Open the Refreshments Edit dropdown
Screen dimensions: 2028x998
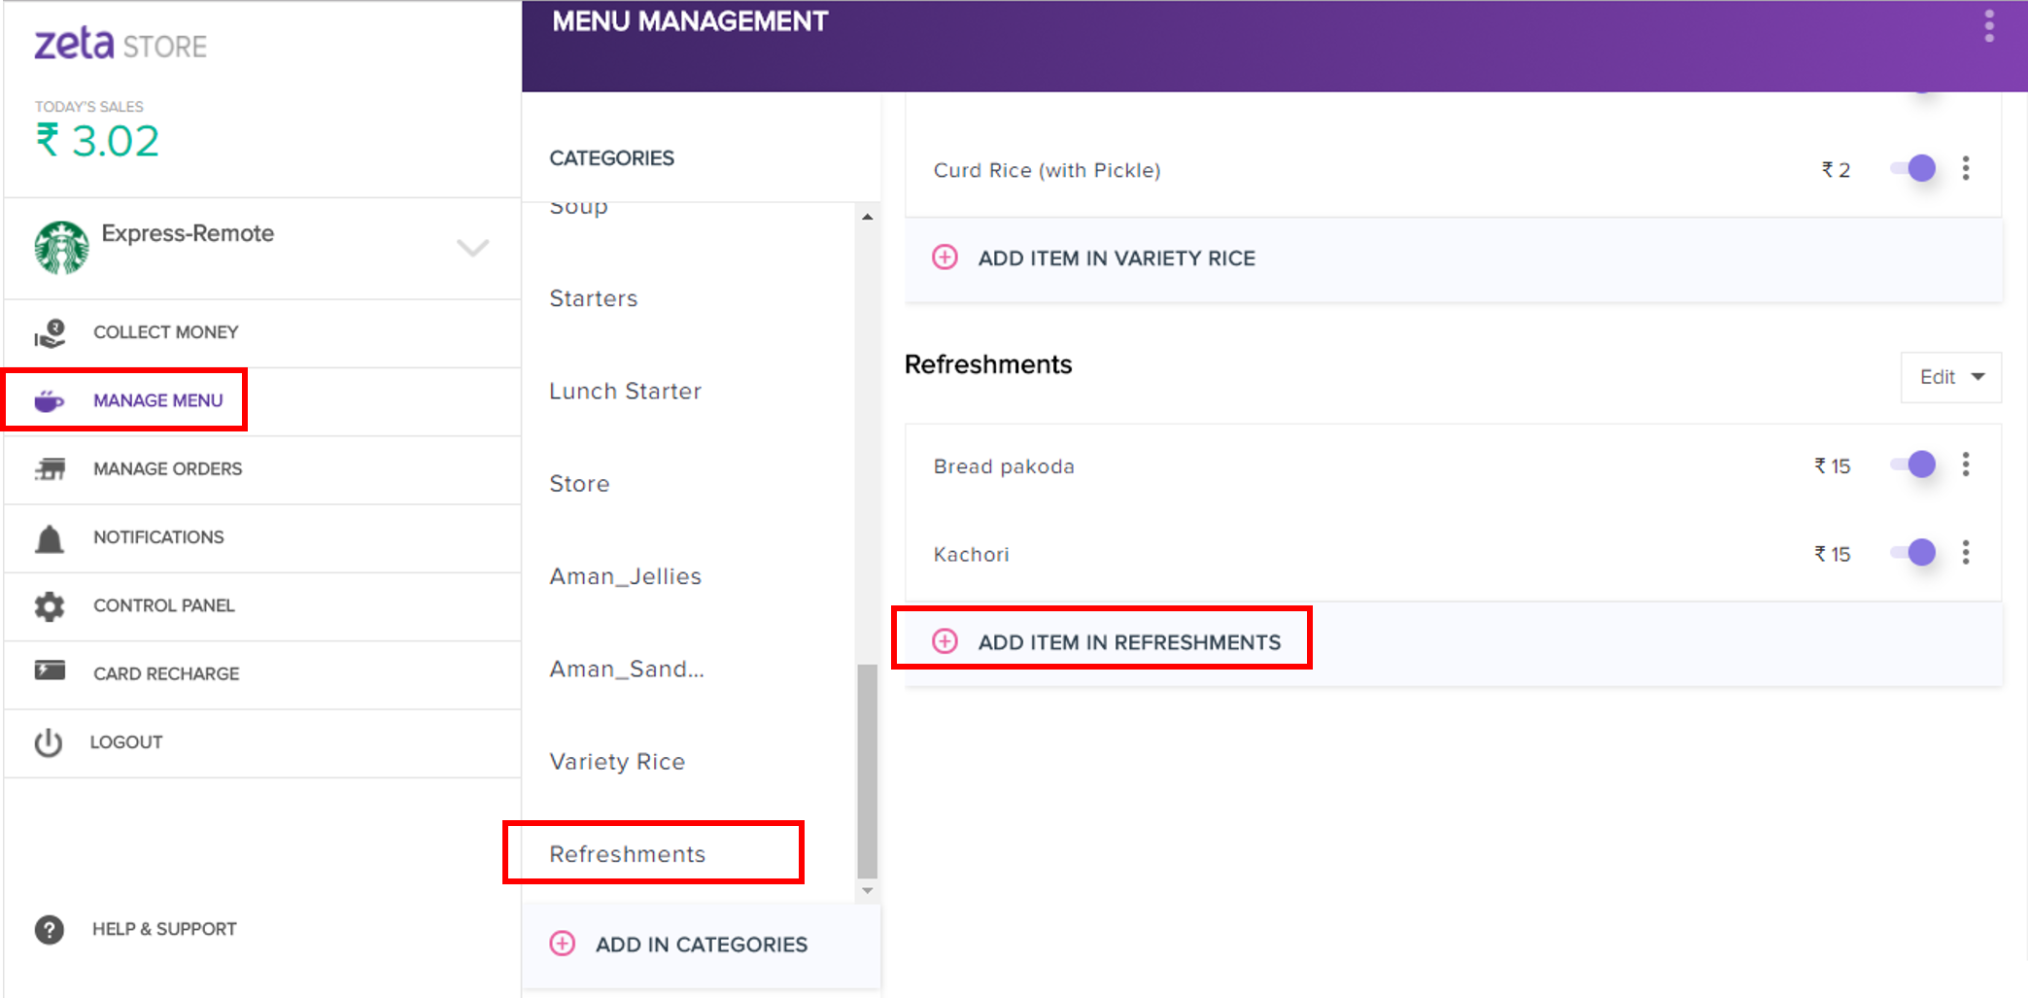point(1951,377)
